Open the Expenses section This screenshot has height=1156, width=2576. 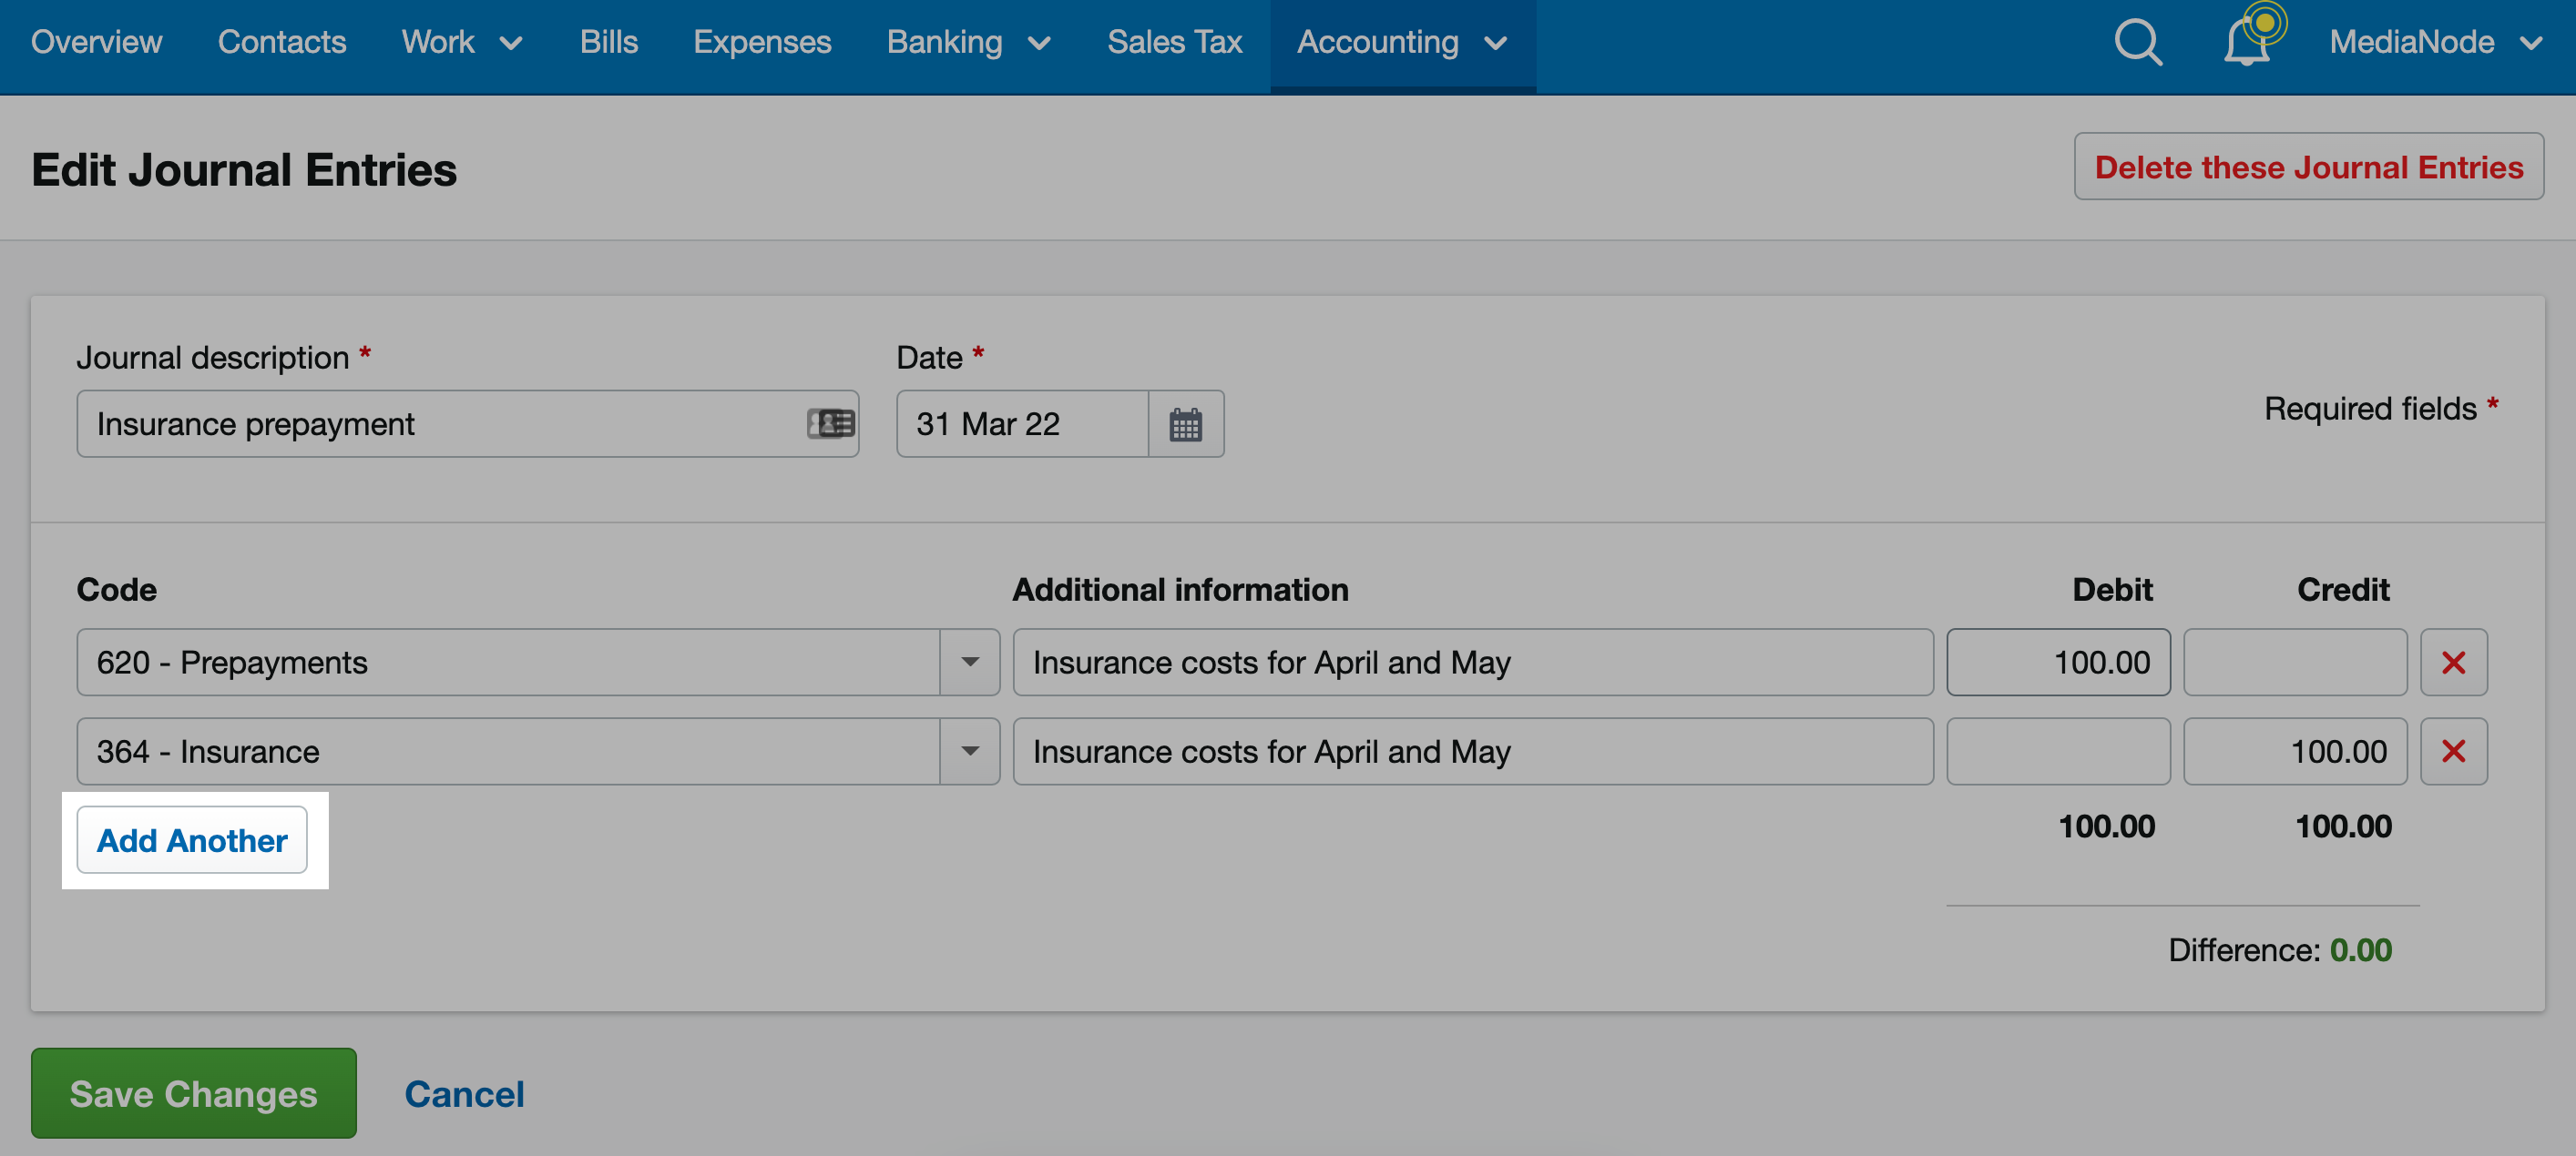pos(762,42)
